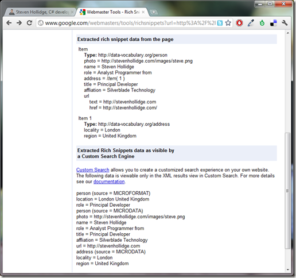Click the 'Item 1' label
This screenshot has height=278, width=296.
tap(85, 118)
